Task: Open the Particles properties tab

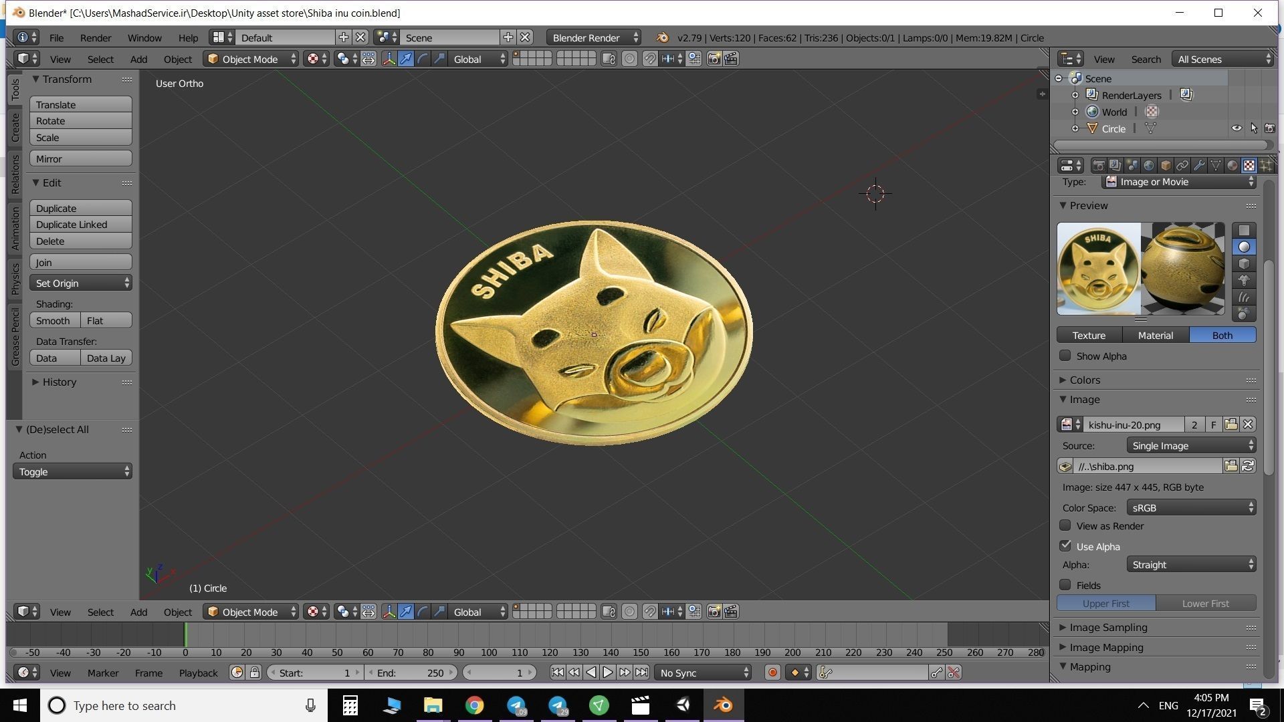Action: (x=1266, y=165)
